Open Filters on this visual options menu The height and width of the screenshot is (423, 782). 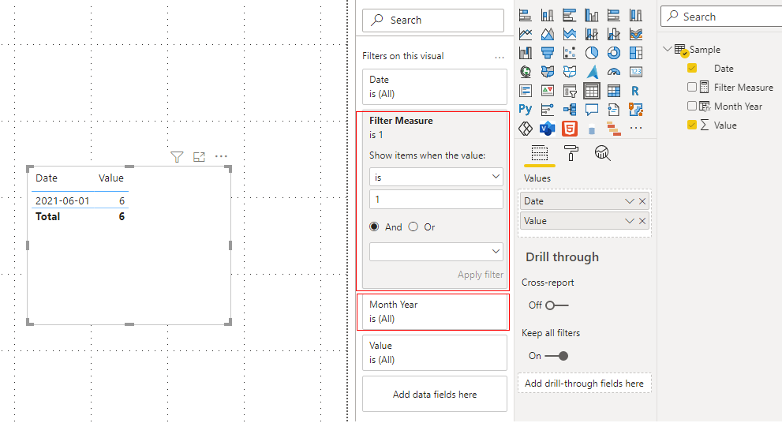[500, 58]
